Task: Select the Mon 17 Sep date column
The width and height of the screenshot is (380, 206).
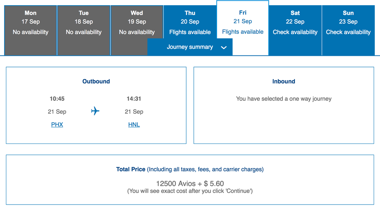Action: click(30, 22)
